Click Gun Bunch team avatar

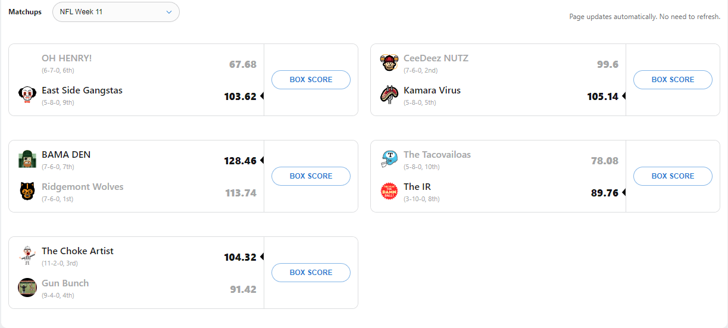pyautogui.click(x=27, y=288)
